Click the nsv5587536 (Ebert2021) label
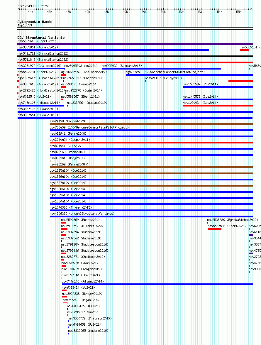The image size is (261, 345). pyautogui.click(x=227, y=226)
